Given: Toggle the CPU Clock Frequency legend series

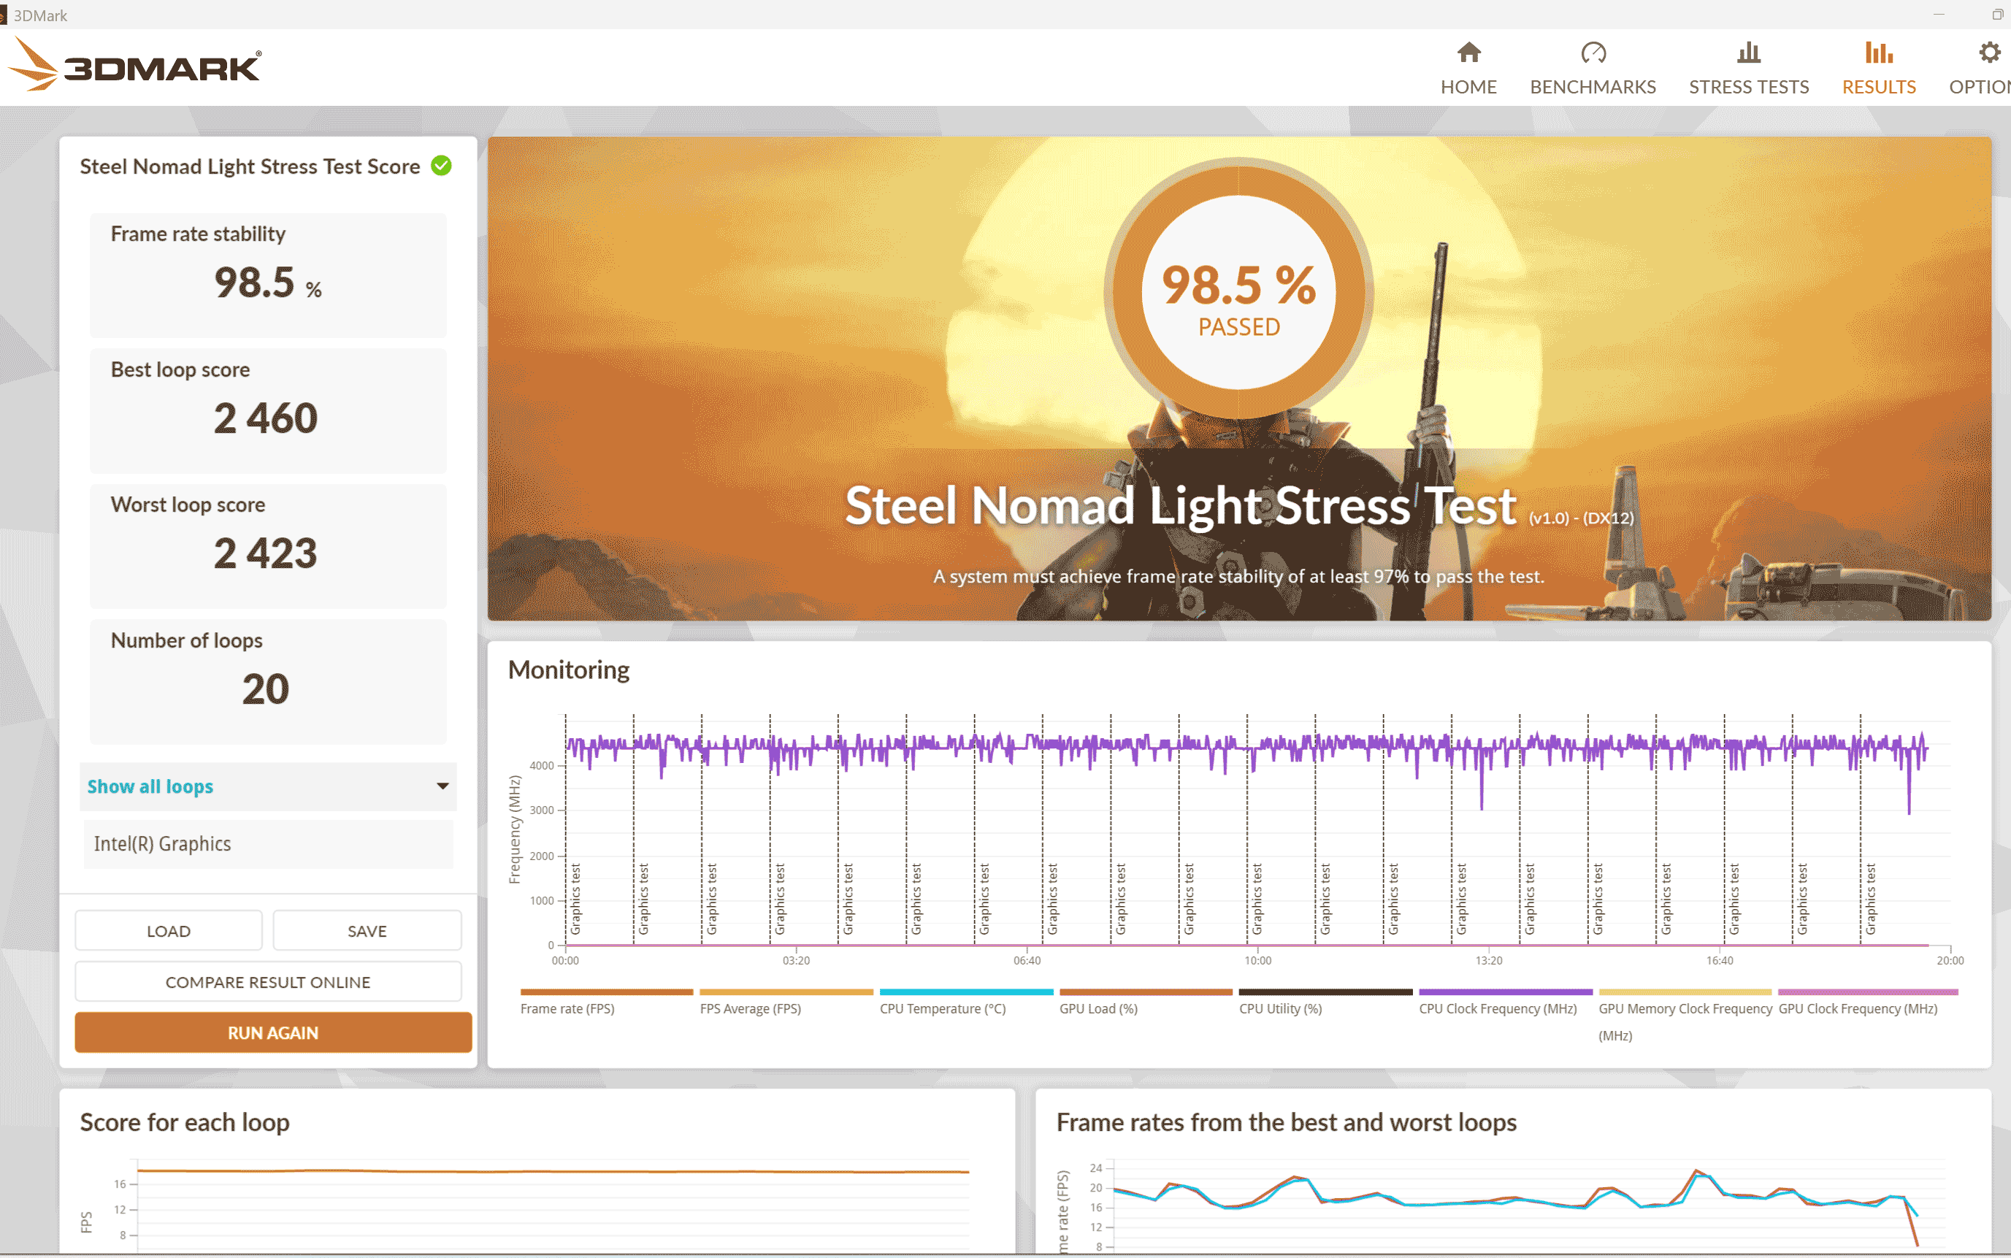Looking at the screenshot, I should tap(1498, 1008).
